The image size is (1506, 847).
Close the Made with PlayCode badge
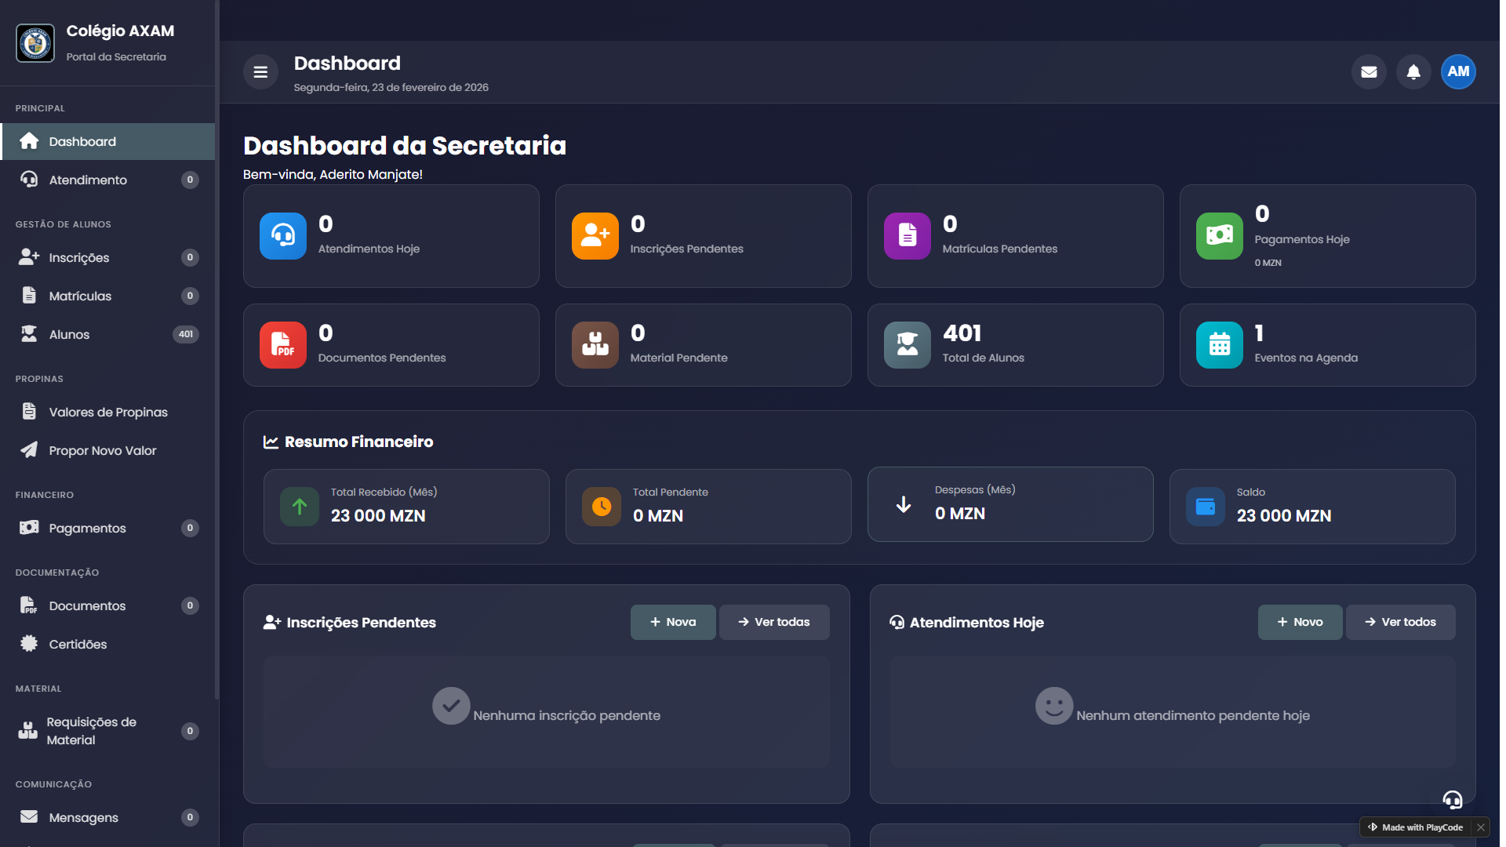pos(1480,827)
